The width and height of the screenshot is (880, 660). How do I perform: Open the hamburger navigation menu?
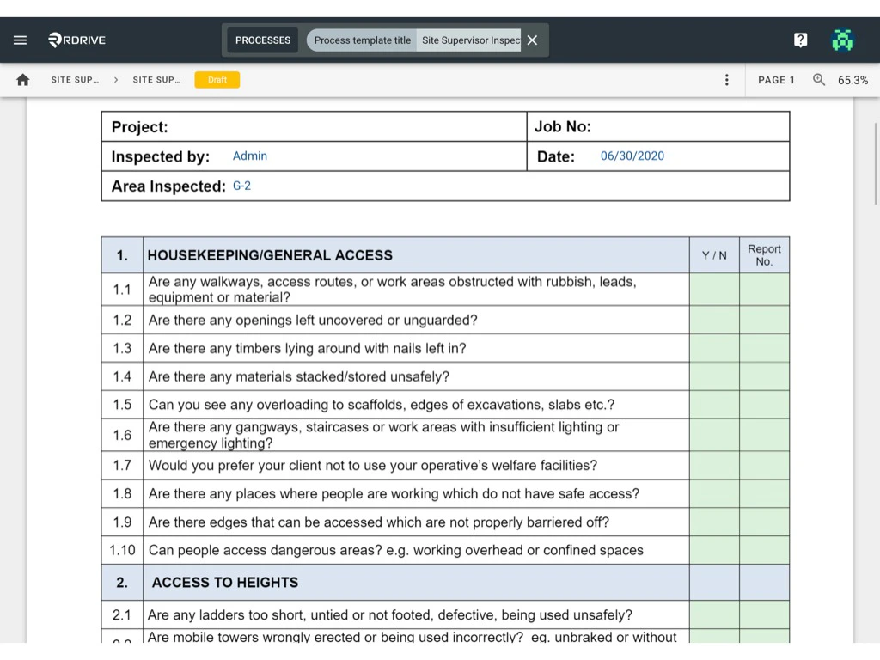[x=21, y=40]
